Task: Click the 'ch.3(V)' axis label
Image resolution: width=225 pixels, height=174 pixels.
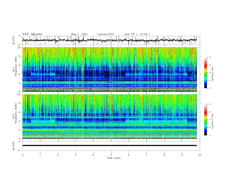Action: click(14, 146)
